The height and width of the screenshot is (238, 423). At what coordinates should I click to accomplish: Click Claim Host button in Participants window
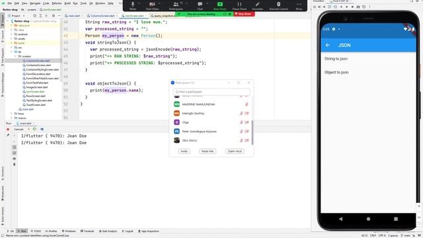235,151
